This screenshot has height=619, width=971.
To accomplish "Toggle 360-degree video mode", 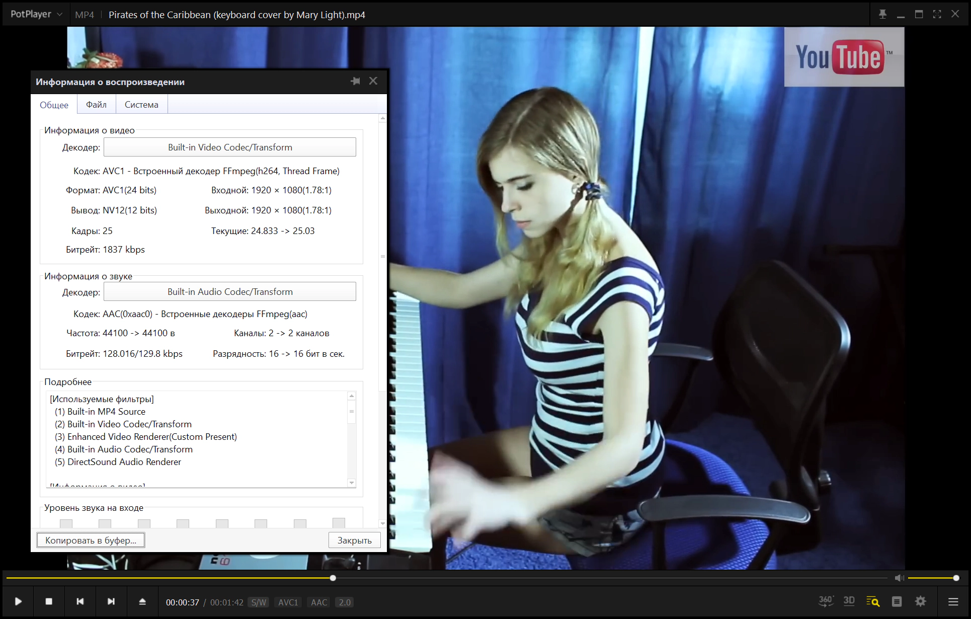I will [826, 601].
